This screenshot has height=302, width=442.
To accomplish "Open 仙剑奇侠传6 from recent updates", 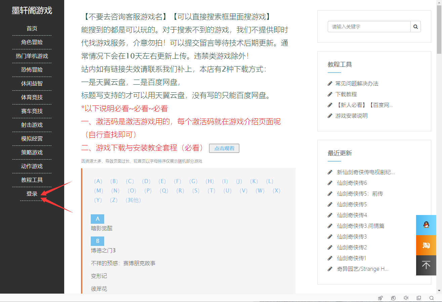I will pyautogui.click(x=352, y=183).
